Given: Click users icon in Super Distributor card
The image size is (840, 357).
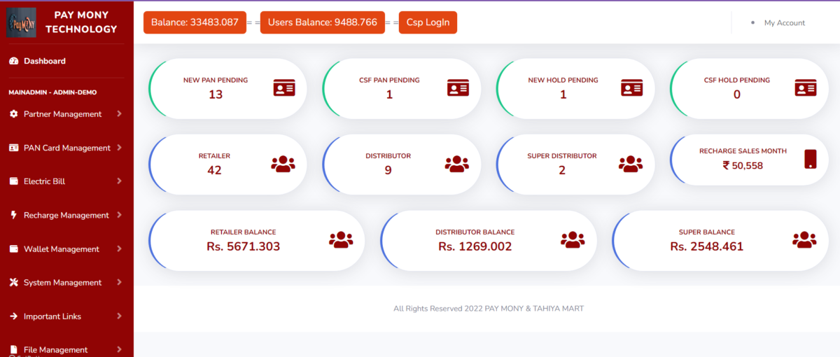Looking at the screenshot, I should (x=631, y=164).
